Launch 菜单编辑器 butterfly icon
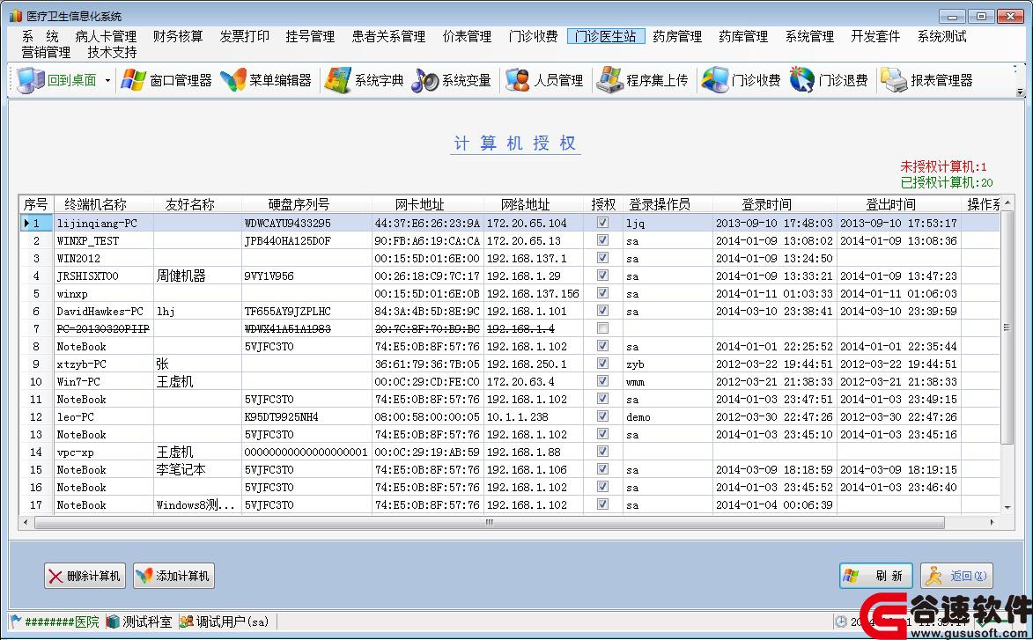Image resolution: width=1033 pixels, height=640 pixels. [232, 80]
